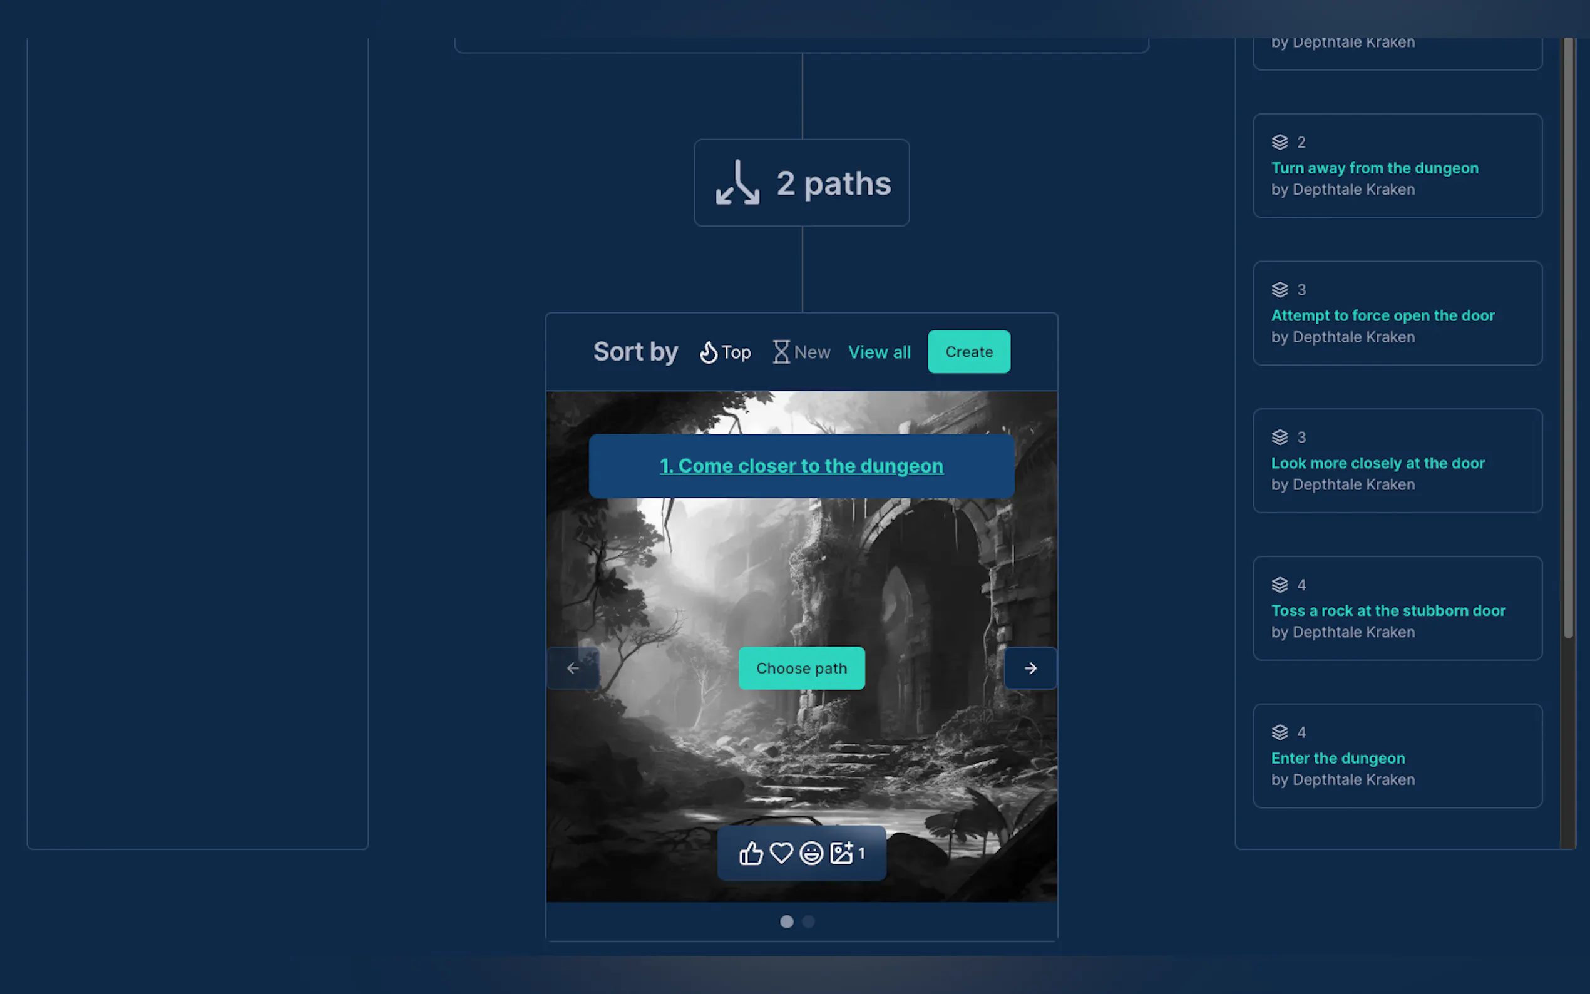Click the flame icon next to Top
1590x994 pixels.
click(708, 352)
